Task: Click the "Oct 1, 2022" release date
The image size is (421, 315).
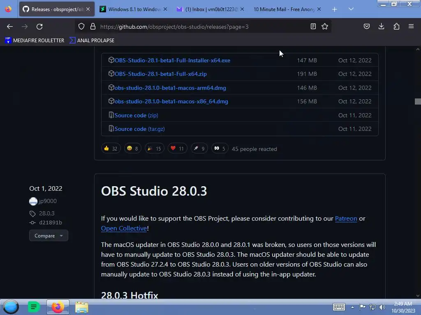Action: [x=46, y=189]
